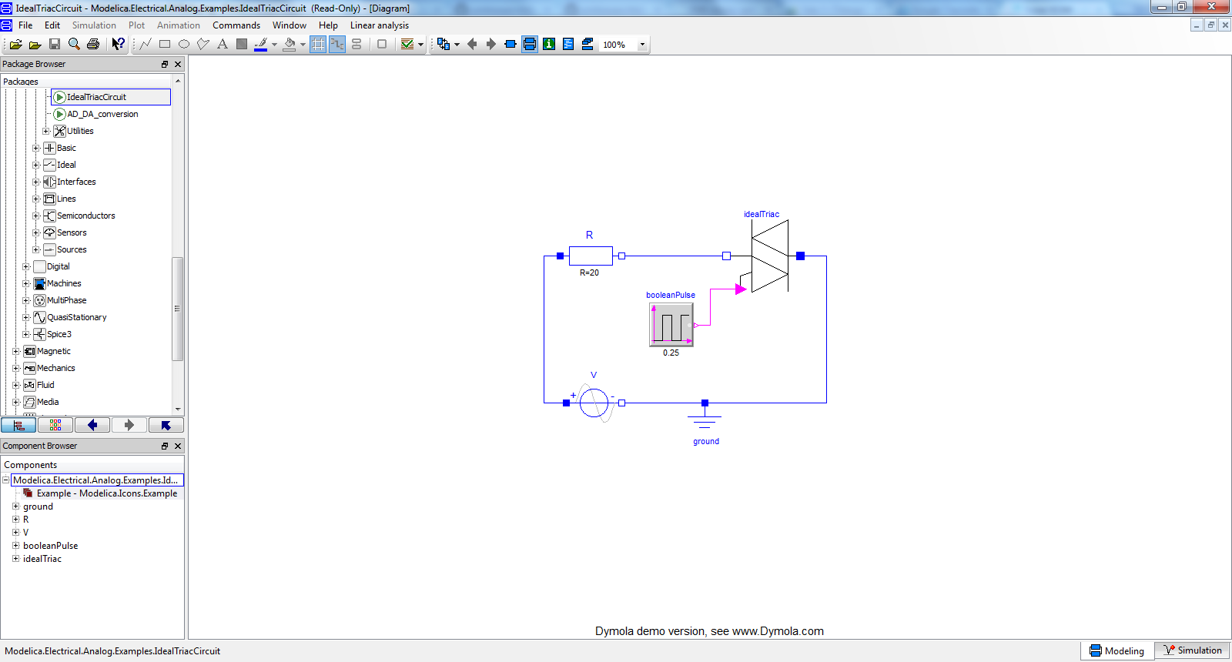Select IdealTriacCircuit in package tree

(x=110, y=97)
